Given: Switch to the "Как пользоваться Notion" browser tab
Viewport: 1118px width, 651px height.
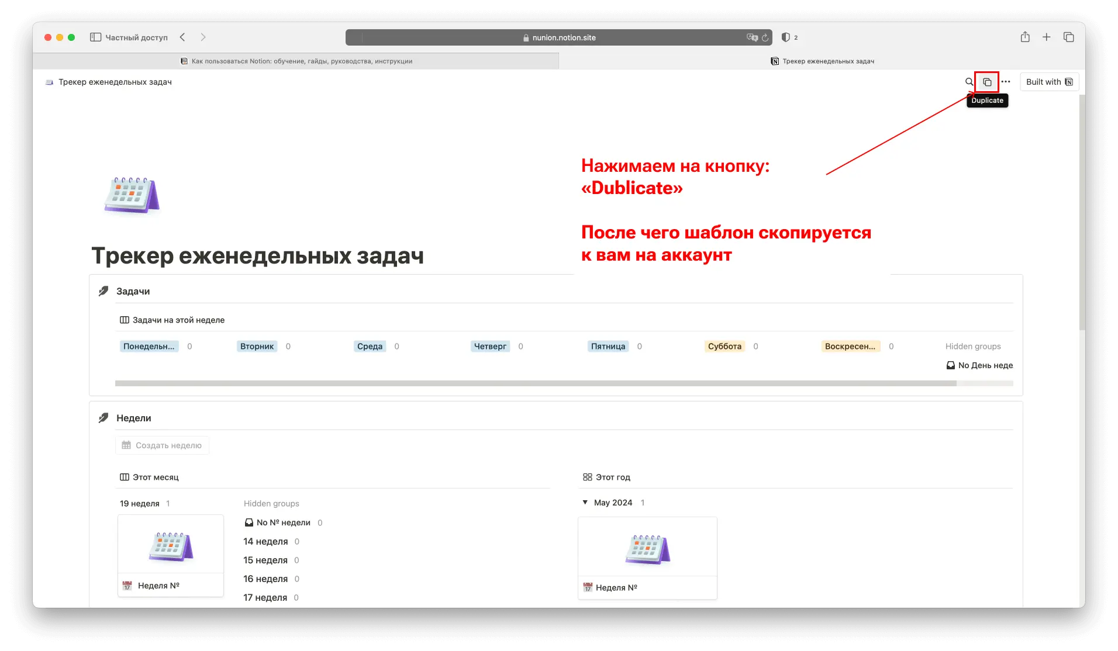Looking at the screenshot, I should (297, 61).
